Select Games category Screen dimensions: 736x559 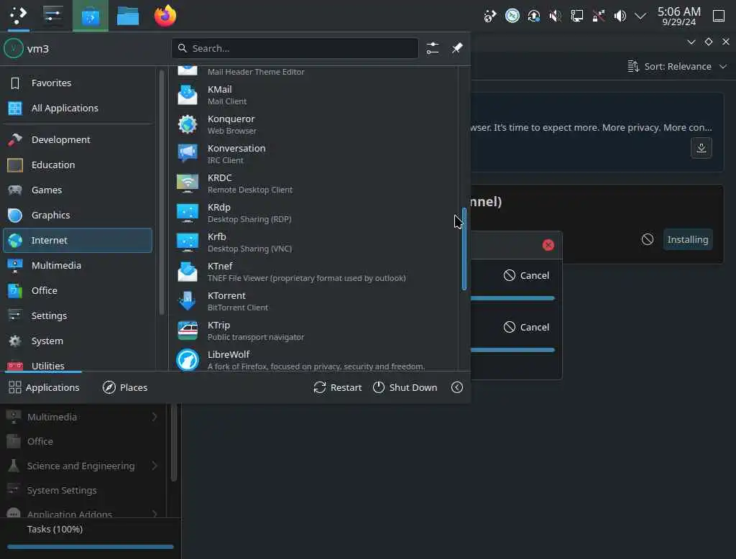pyautogui.click(x=78, y=190)
